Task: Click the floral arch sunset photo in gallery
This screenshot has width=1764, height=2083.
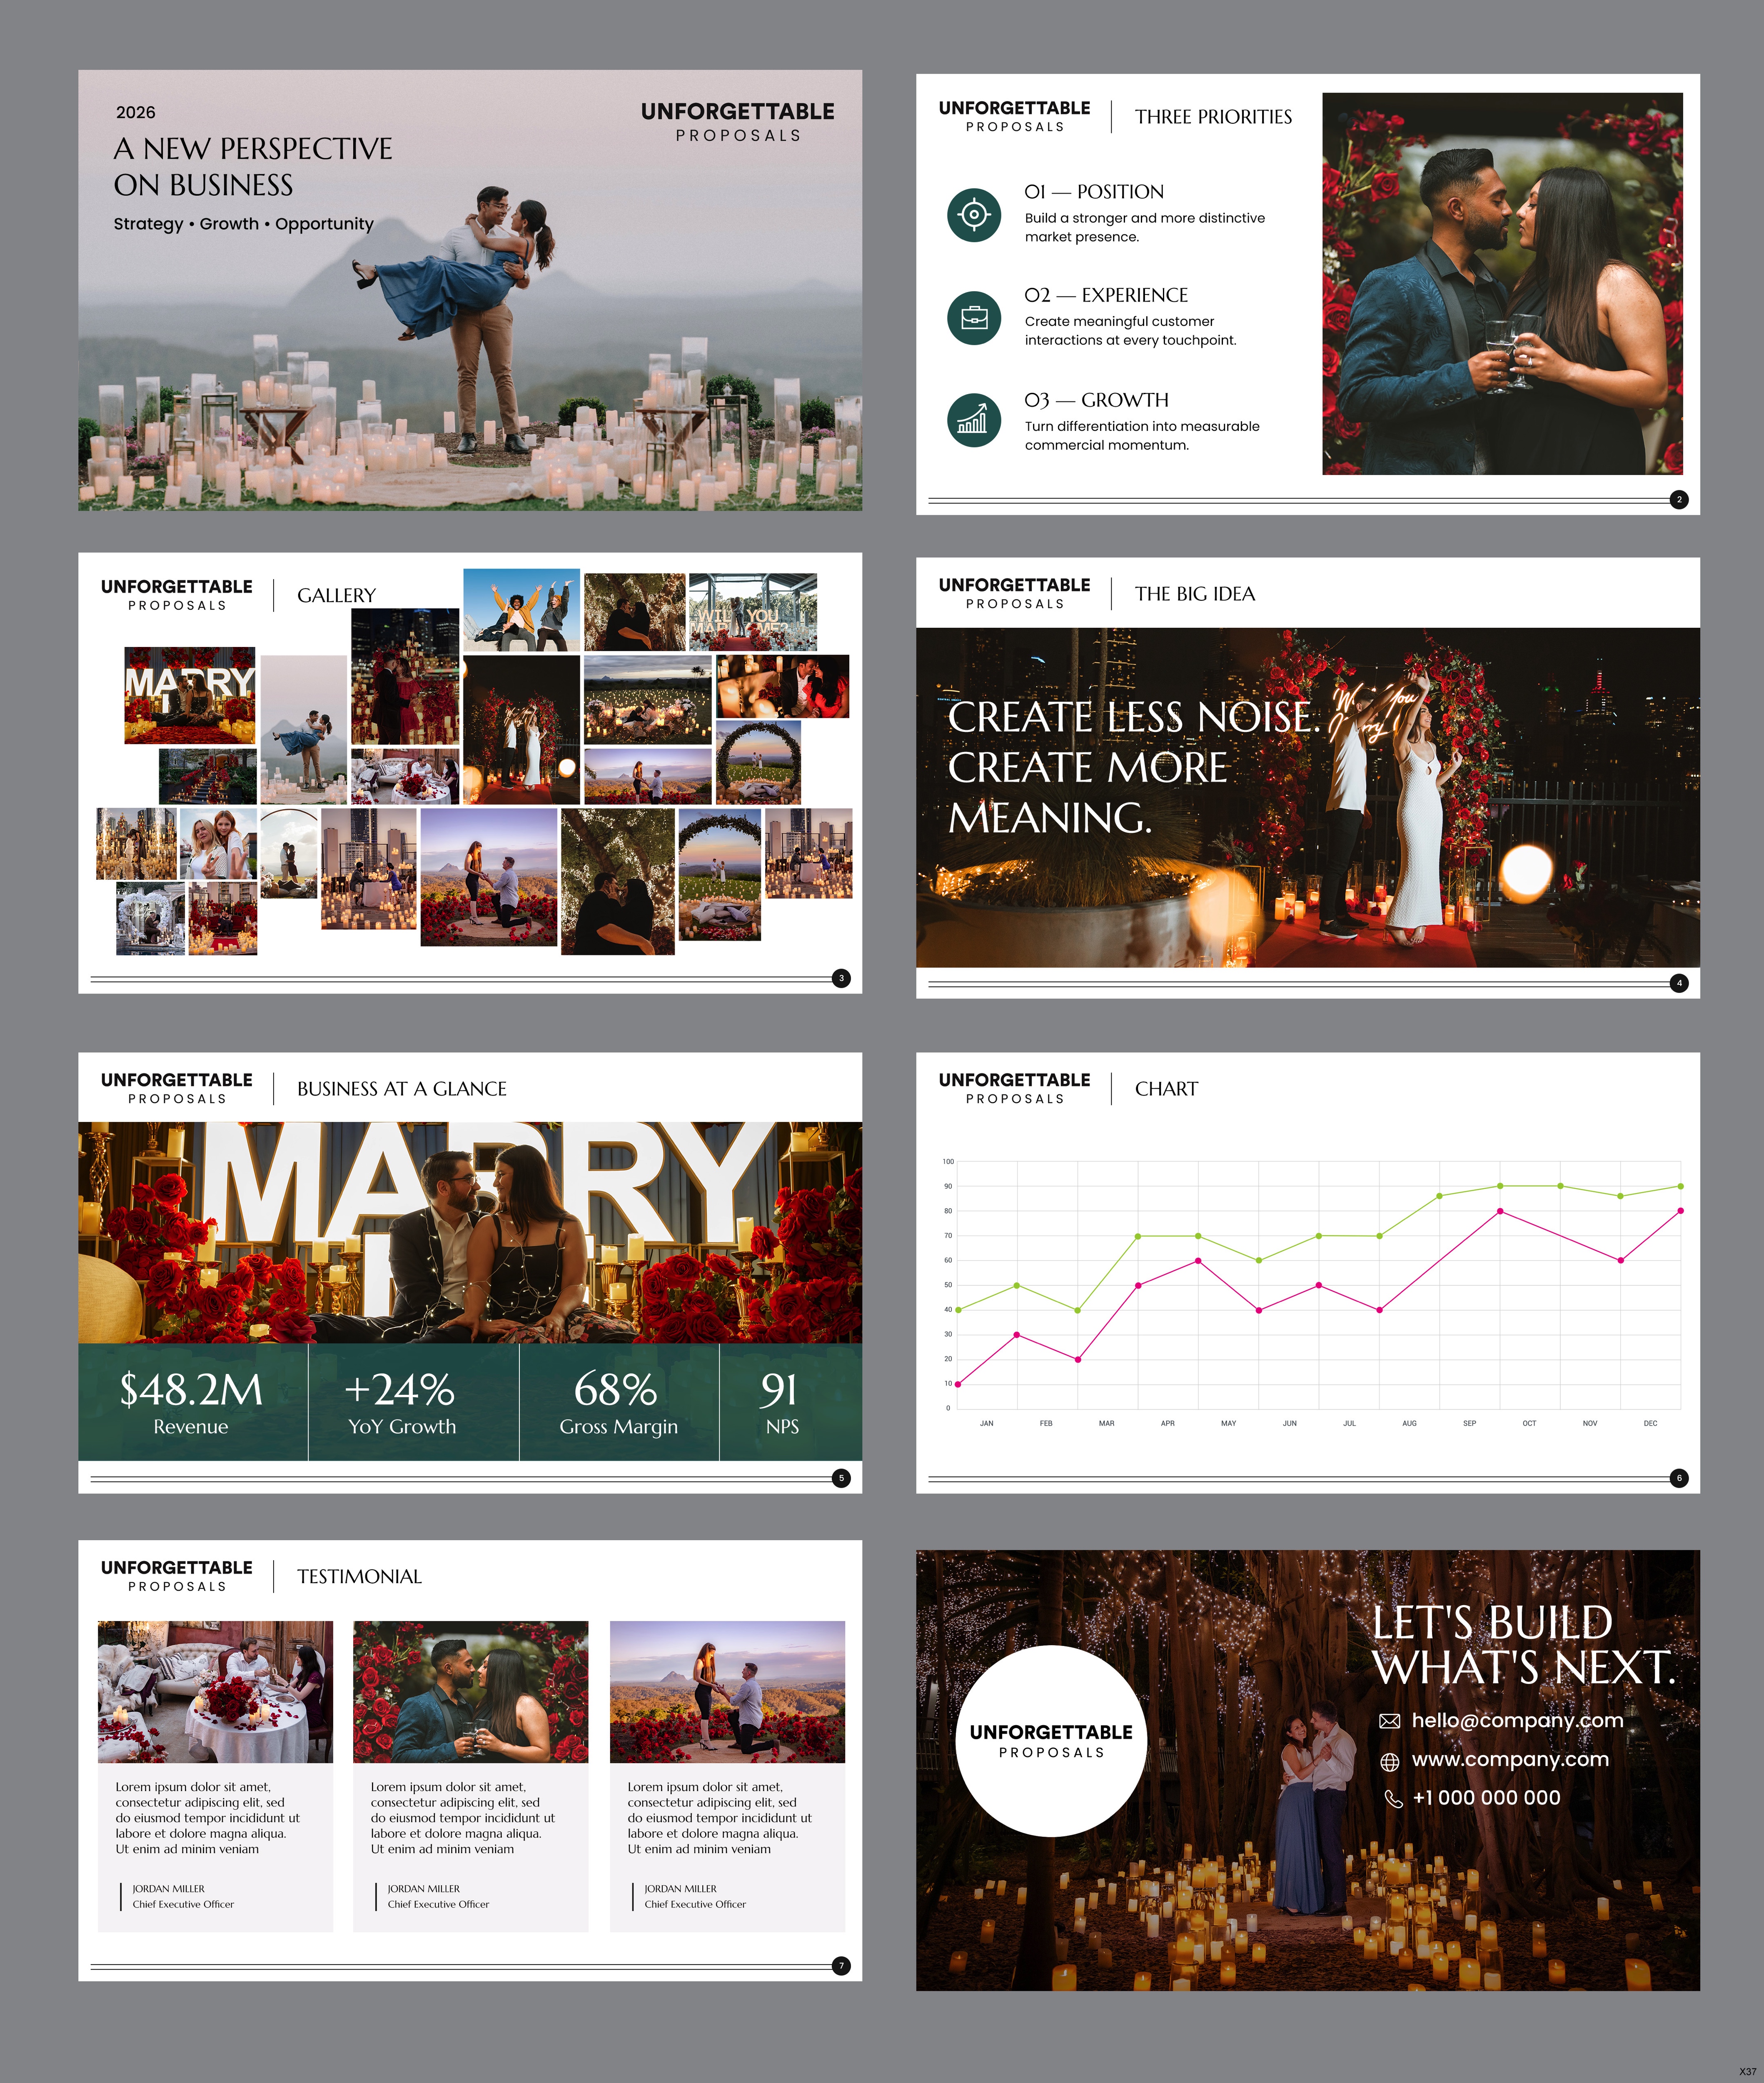Action: pyautogui.click(x=758, y=762)
